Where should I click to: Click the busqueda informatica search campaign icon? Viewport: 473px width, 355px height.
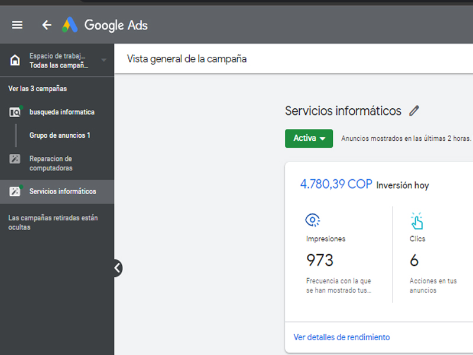pos(15,112)
